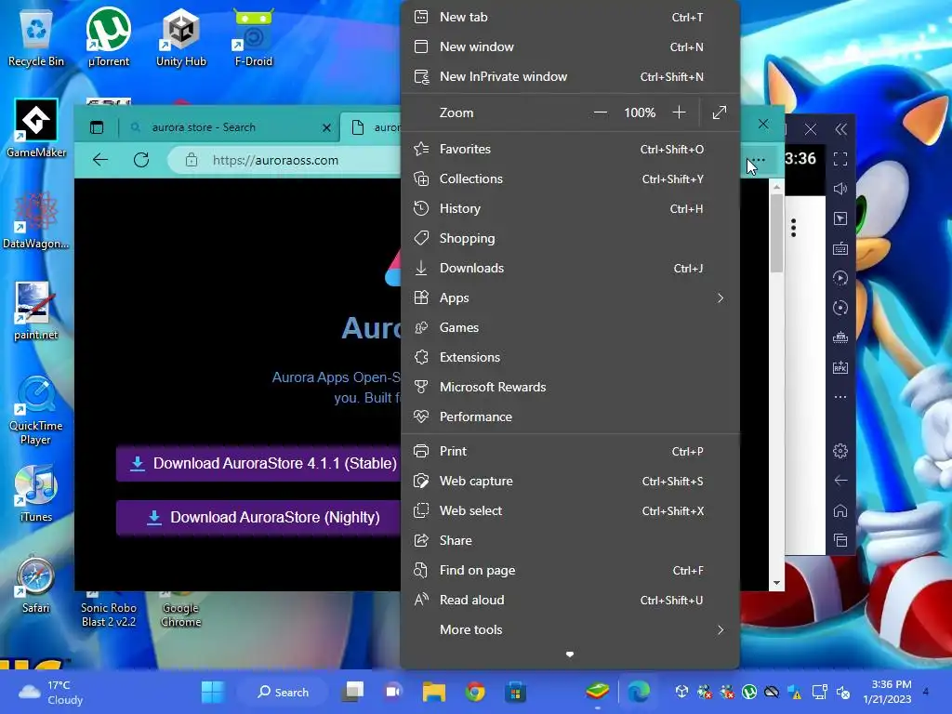Open emulator keyboard controls icon
This screenshot has width=952, height=714.
coord(840,248)
